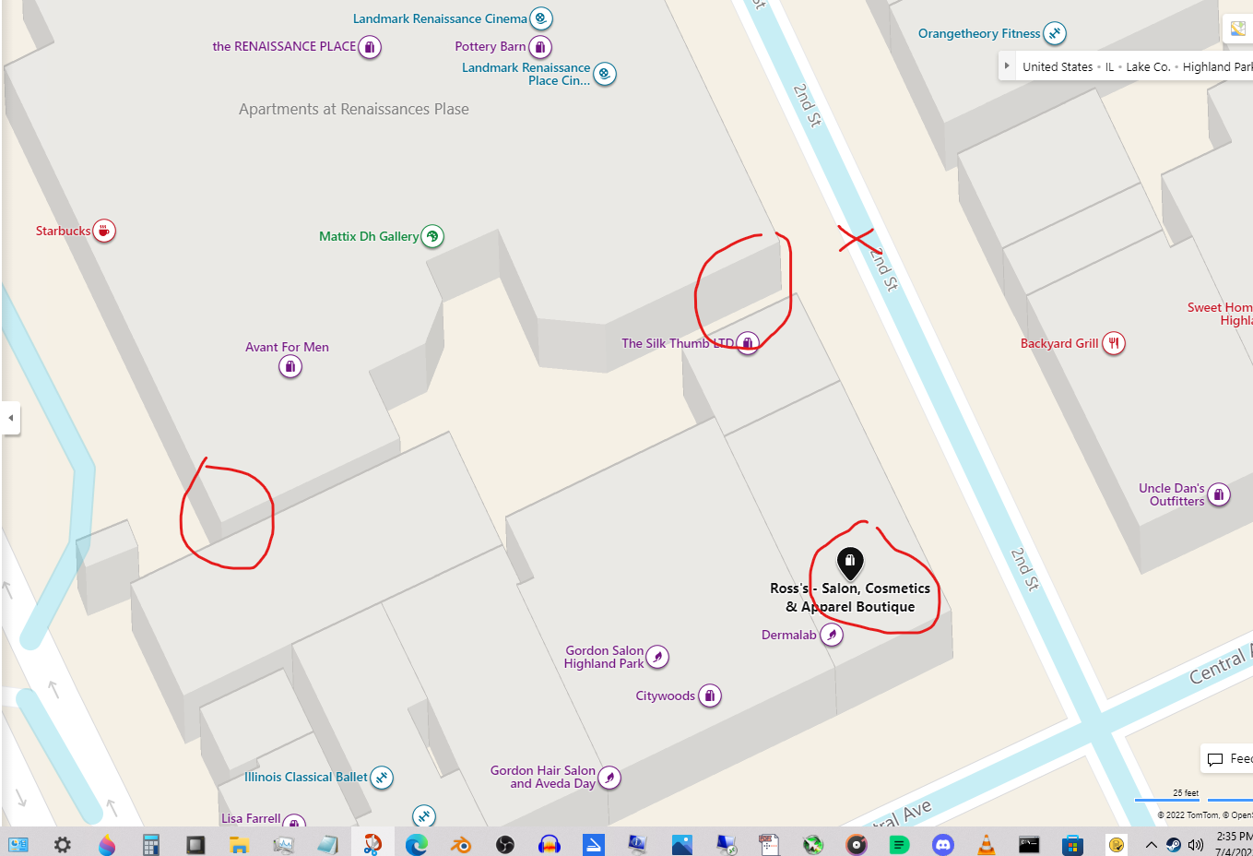
Task: Open Notepad from the taskbar
Action: (327, 844)
